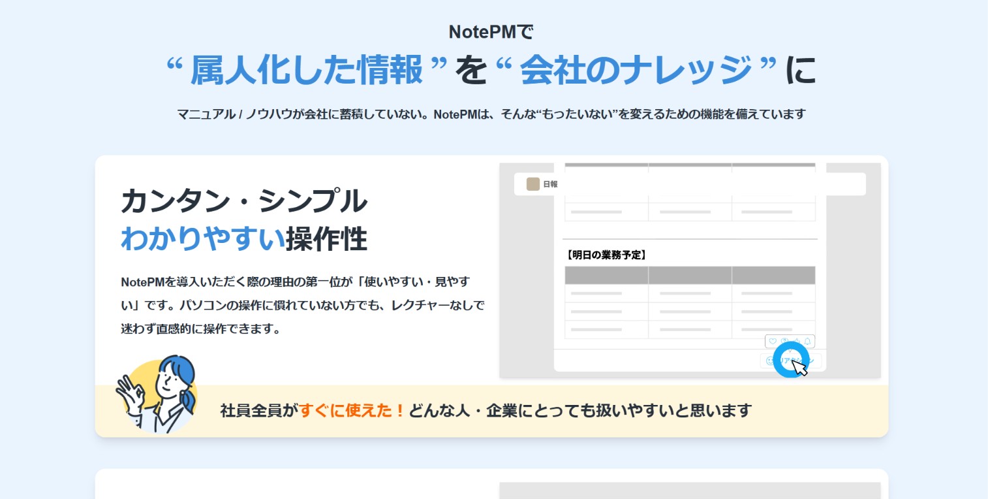Click the "NotePMで" title line

[x=492, y=31]
